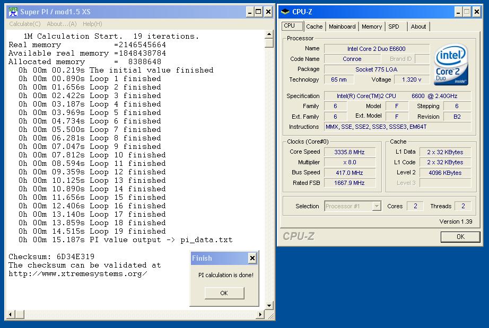Click the Level 2 cache value '4096 KBytes'
The width and height of the screenshot is (489, 328).
coord(445,173)
